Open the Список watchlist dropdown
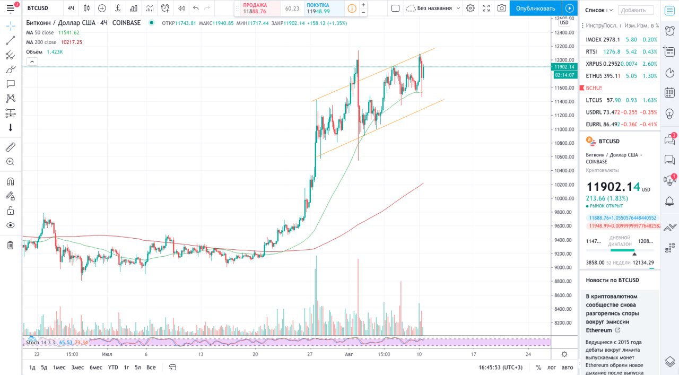Image resolution: width=679 pixels, height=375 pixels. click(x=599, y=10)
